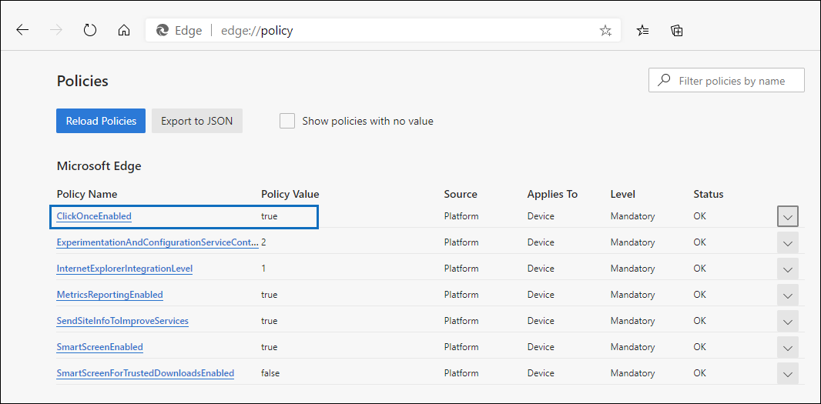Click Platform source in SmartScreenEnabled row
Viewport: 821px width, 404px height.
[x=461, y=347]
